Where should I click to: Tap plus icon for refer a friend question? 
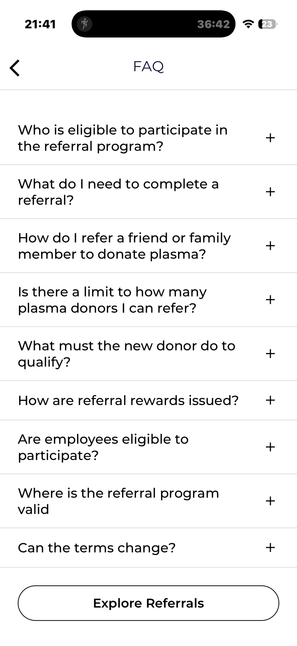[270, 246]
